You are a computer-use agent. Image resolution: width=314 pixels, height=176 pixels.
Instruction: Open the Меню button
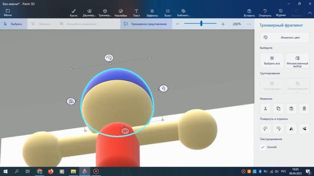pyautogui.click(x=8, y=13)
